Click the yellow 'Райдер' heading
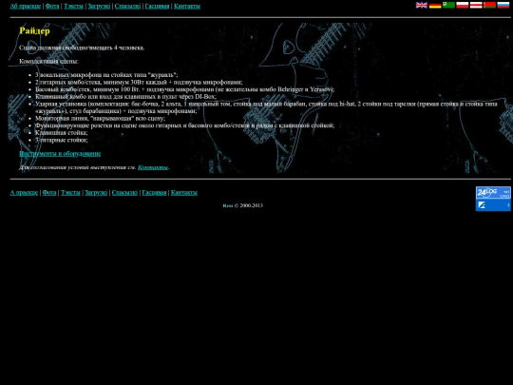513x385 pixels. [34, 30]
